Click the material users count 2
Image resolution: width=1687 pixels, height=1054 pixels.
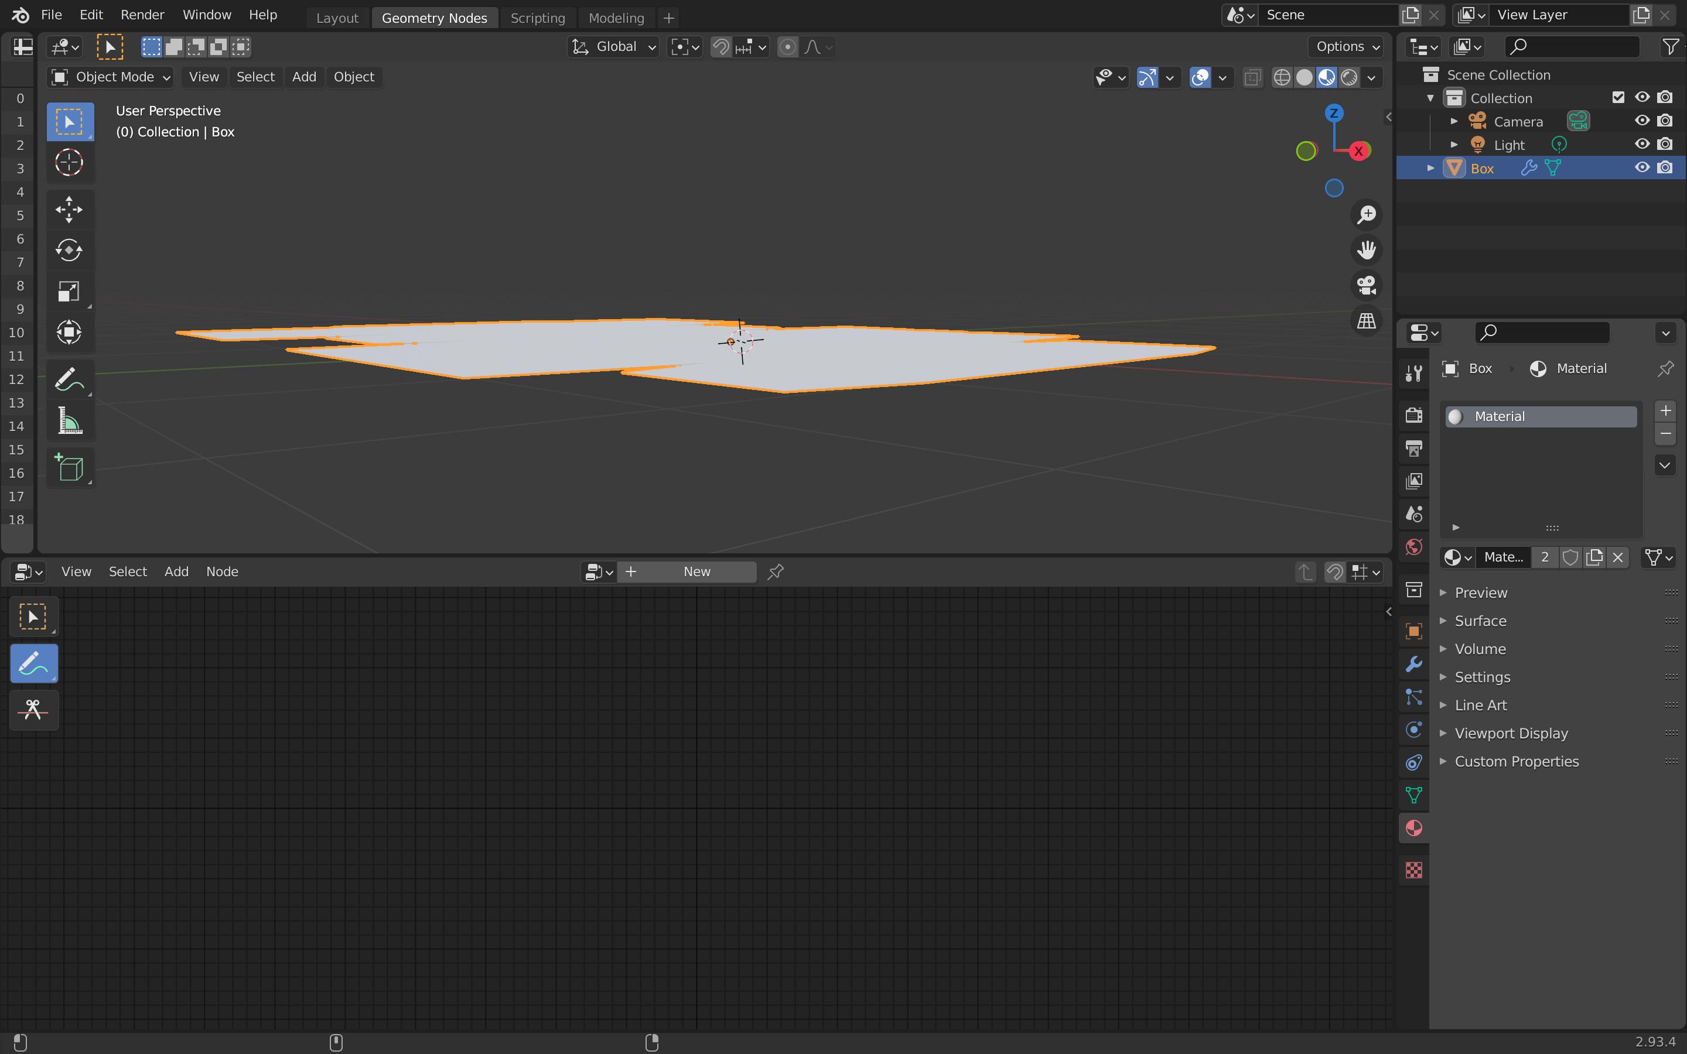click(1545, 557)
